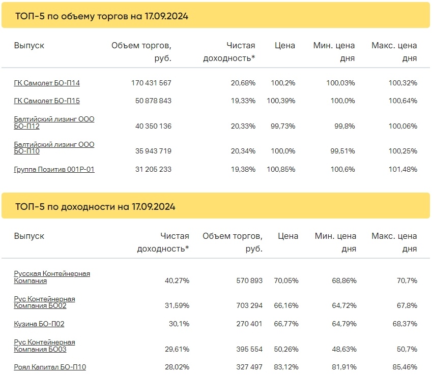Open the Группа Позитив 001Р-01 link
Viewport: 432px width, 375px height.
tap(54, 169)
